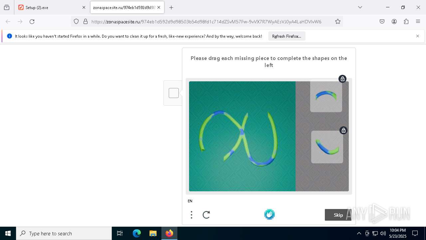
Task: Click the hCaptcha hand logo
Action: pyautogui.click(x=270, y=214)
